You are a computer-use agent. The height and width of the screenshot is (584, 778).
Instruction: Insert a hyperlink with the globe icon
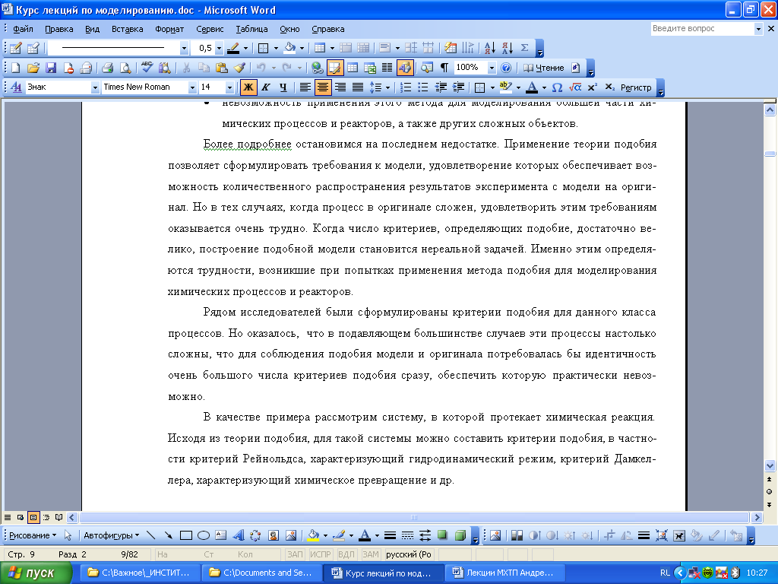317,68
